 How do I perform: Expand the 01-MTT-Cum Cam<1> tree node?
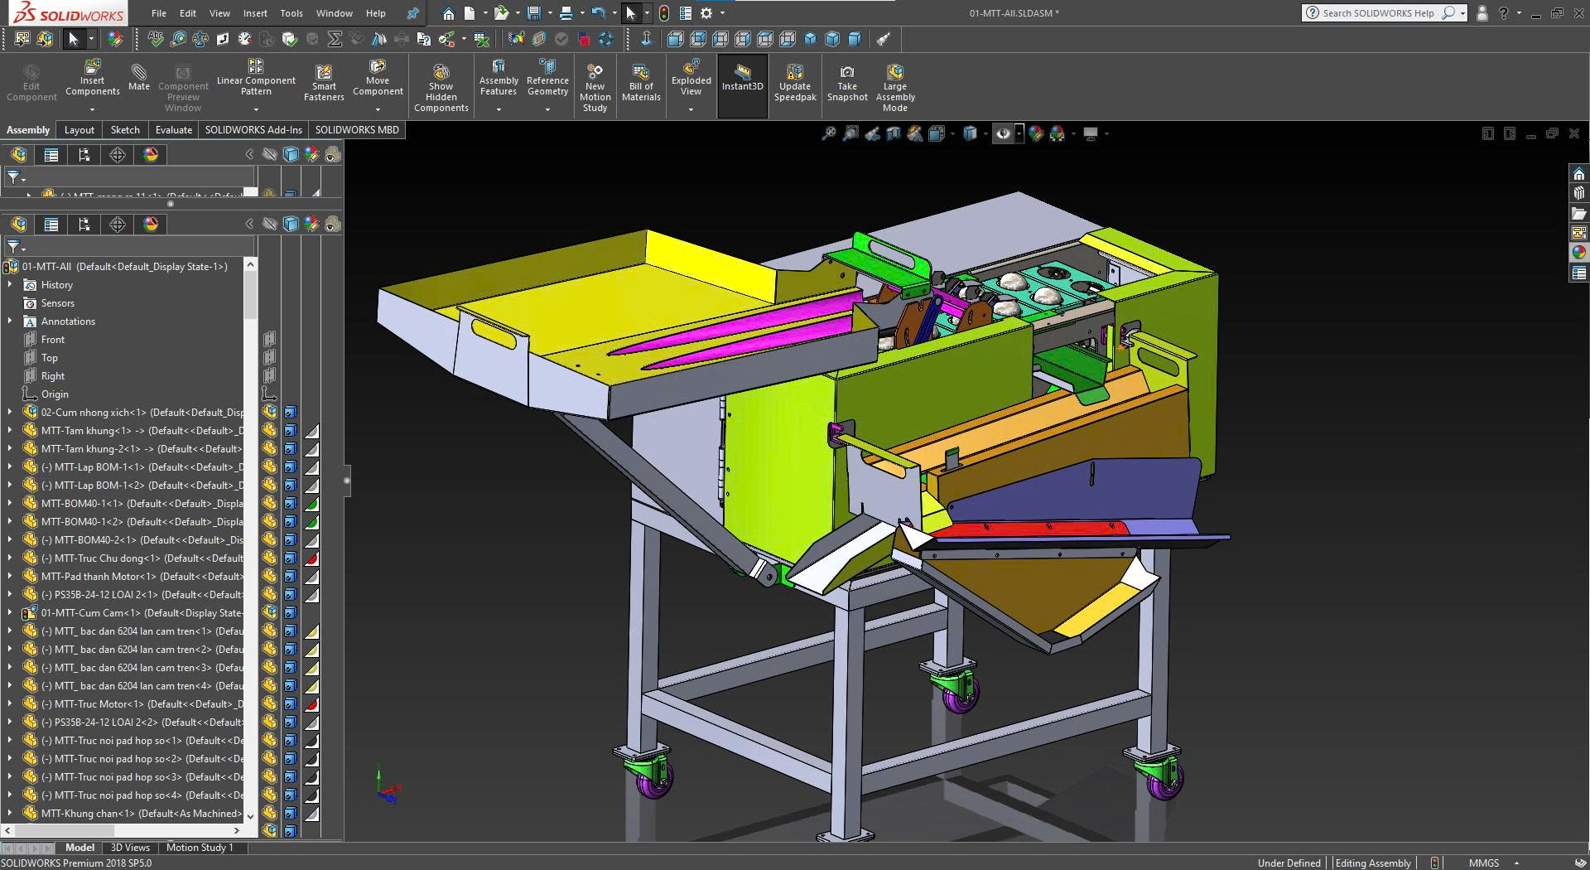tap(10, 613)
